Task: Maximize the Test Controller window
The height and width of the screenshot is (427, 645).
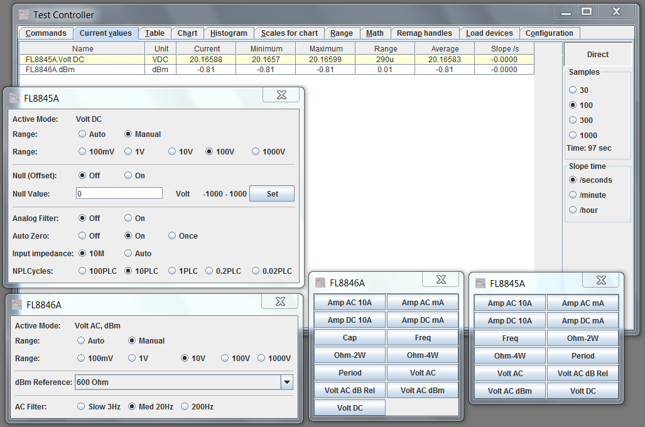Action: 586,11
